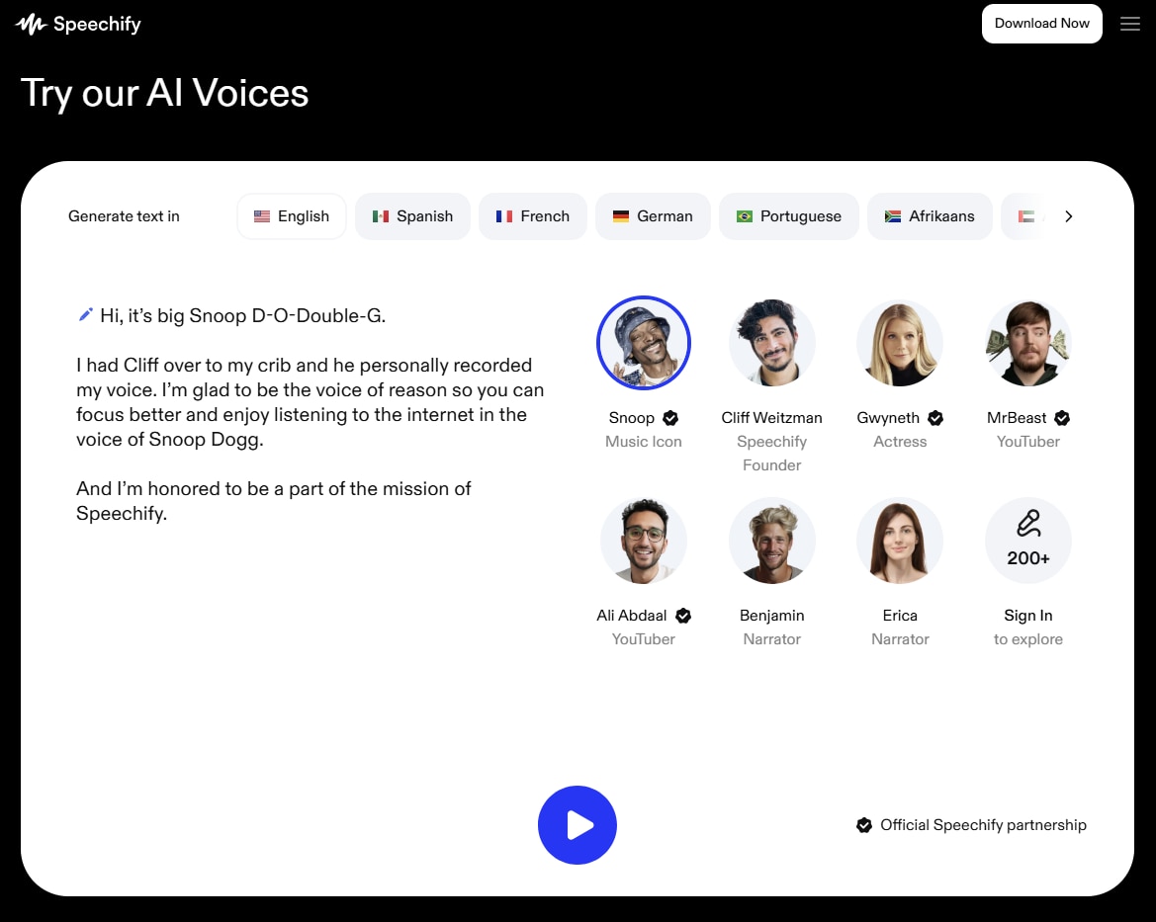Show more languages with the right chevron
The image size is (1156, 922).
pyautogui.click(x=1068, y=216)
